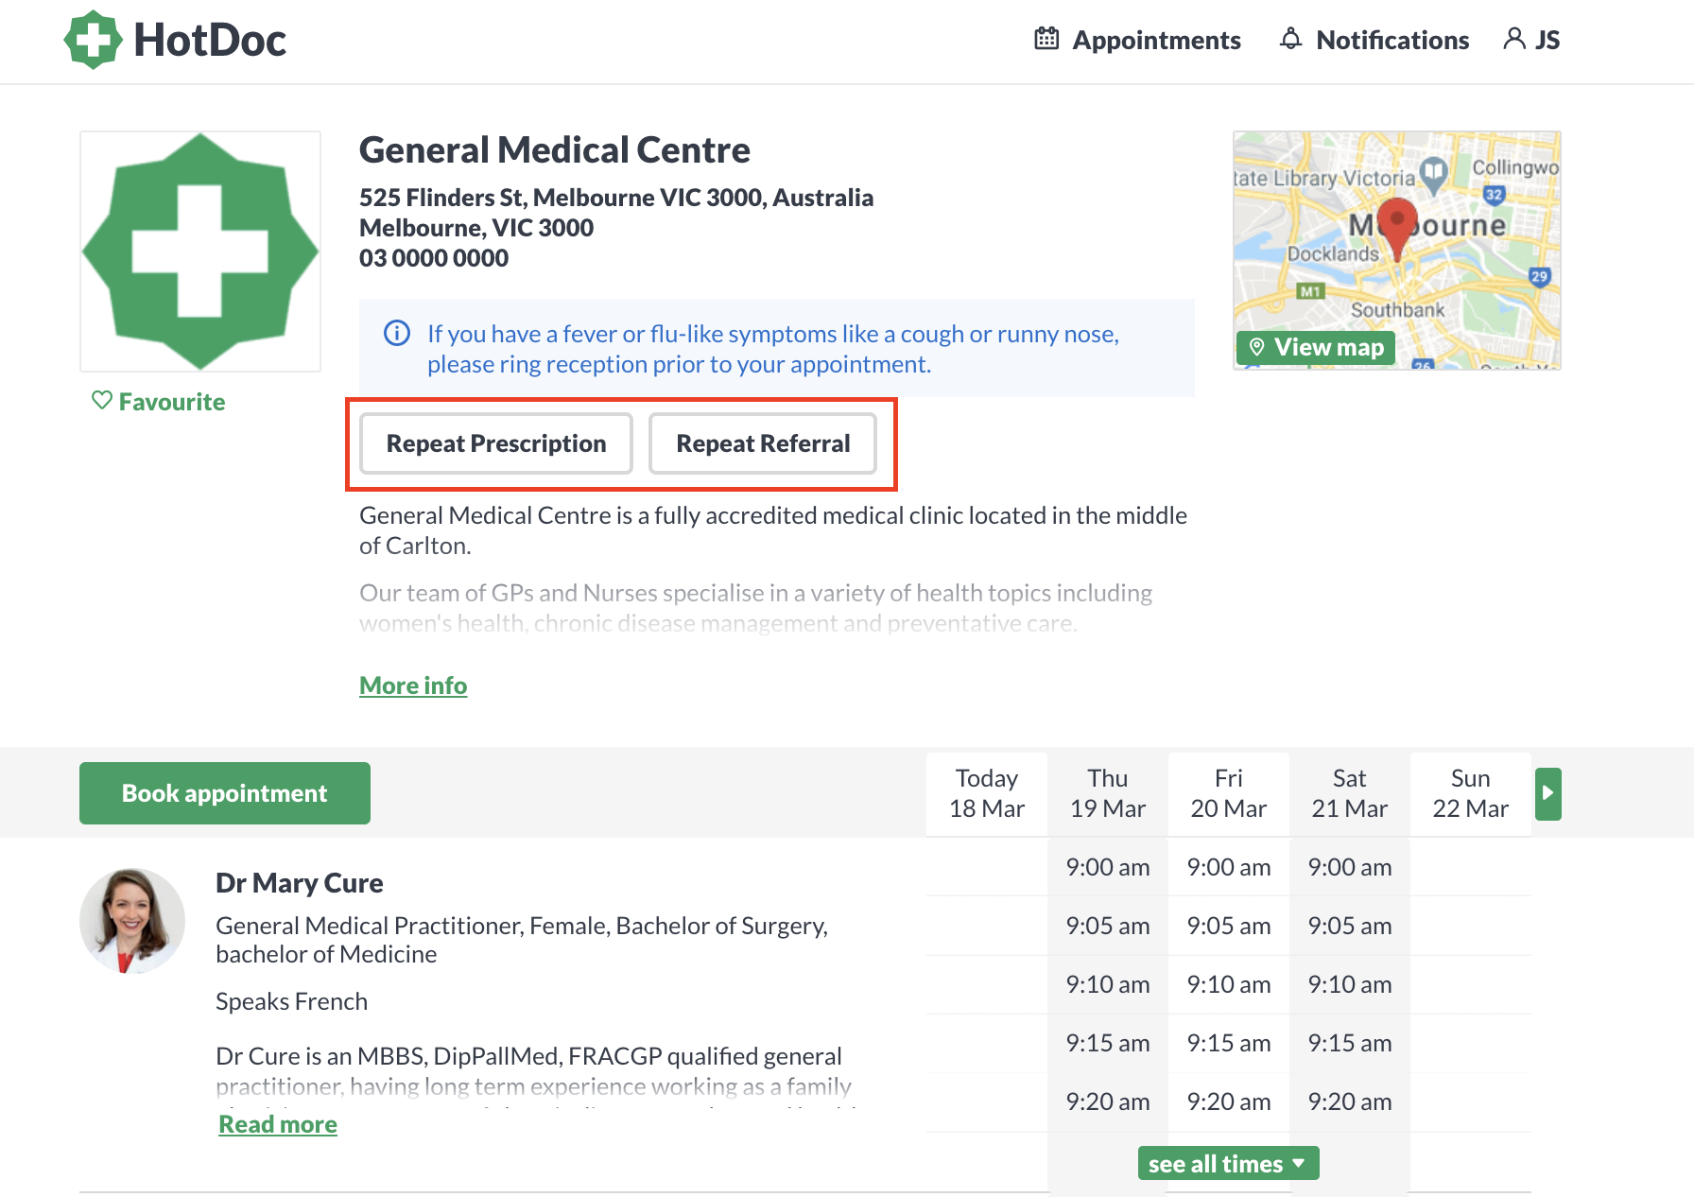
Task: Expand see all times dropdown
Action: pyautogui.click(x=1228, y=1163)
